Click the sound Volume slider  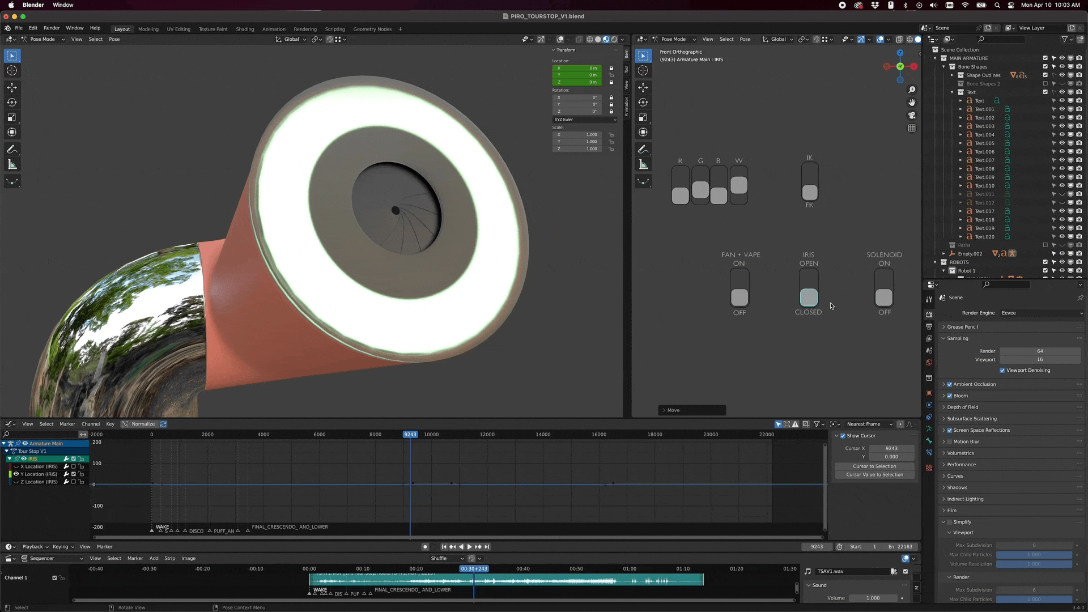click(x=873, y=598)
